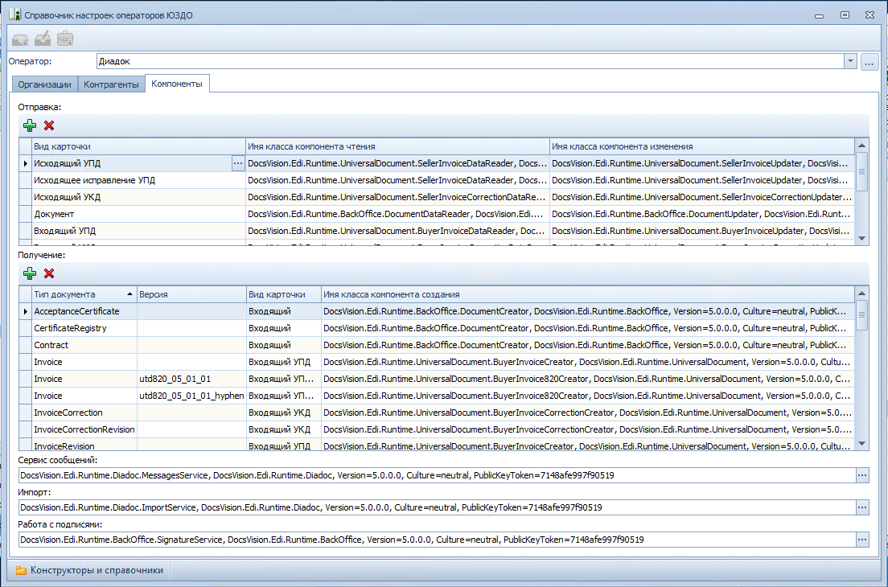Maximize the Справочник настроек window

(x=845, y=14)
